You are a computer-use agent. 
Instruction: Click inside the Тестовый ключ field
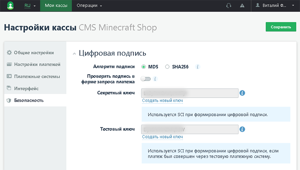click(190, 129)
